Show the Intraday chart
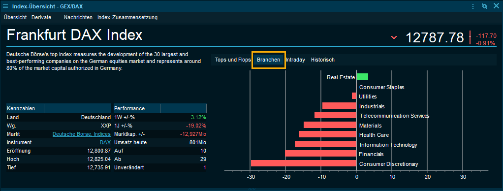This screenshot has height=191, width=503. [295, 60]
